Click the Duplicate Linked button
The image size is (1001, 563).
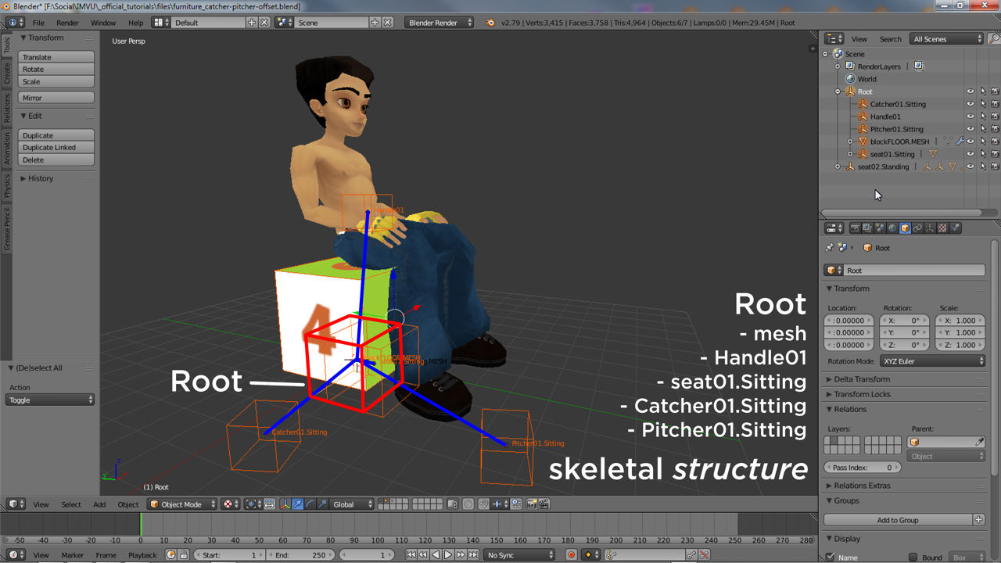[x=56, y=148]
